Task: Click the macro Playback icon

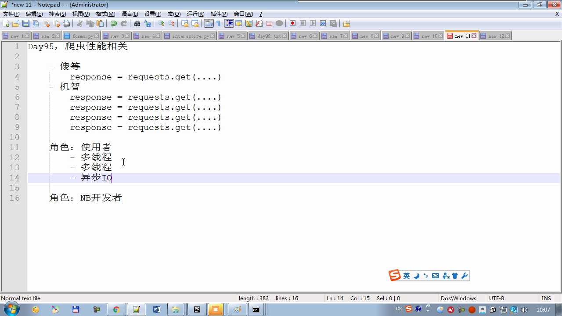Action: point(313,23)
